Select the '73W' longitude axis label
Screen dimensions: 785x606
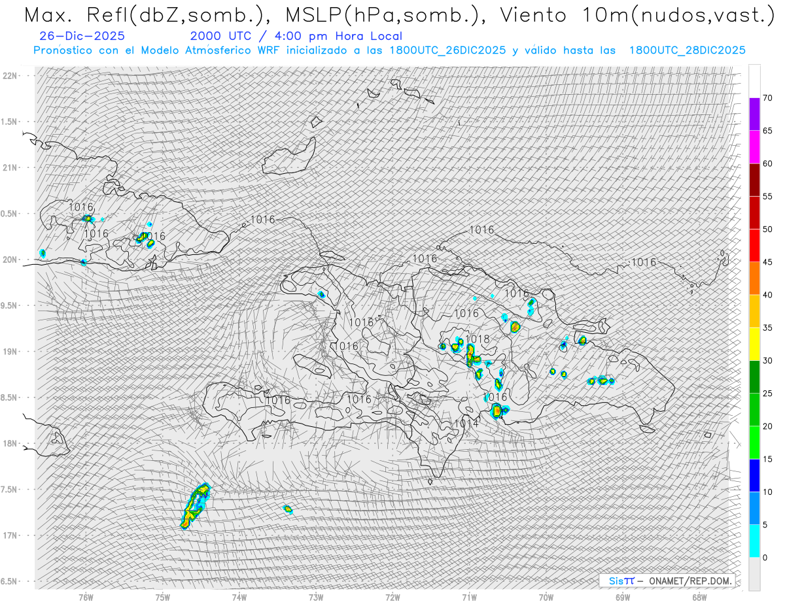[316, 597]
